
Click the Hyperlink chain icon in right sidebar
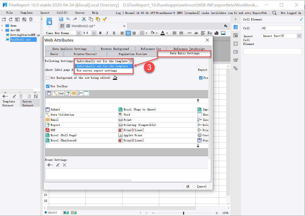point(236,68)
